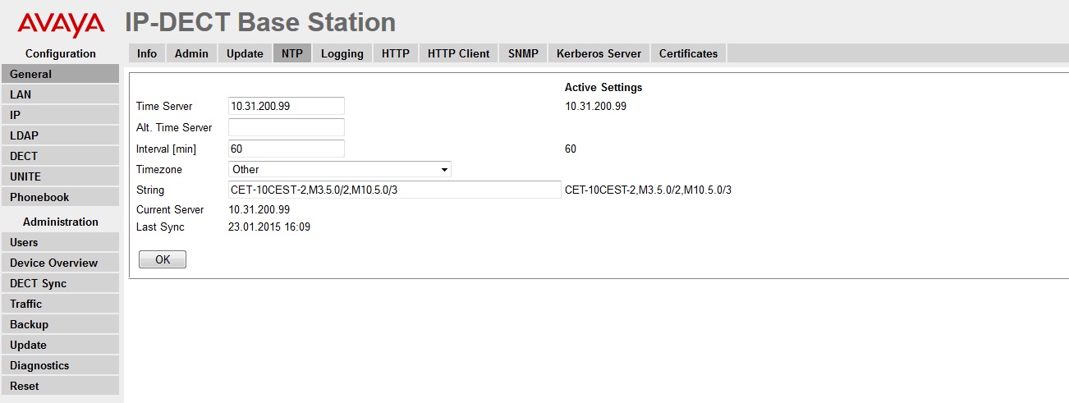Open the Info tab
The image size is (1069, 403).
pos(147,53)
